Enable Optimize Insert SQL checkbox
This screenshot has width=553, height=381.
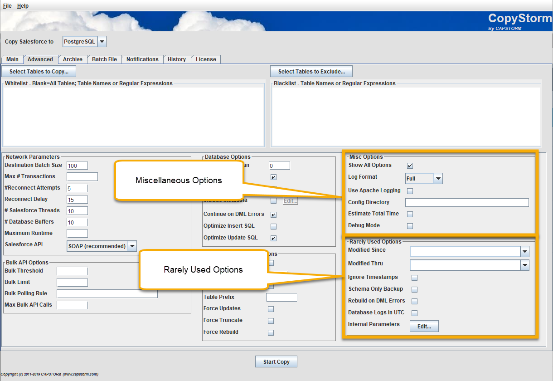[273, 226]
